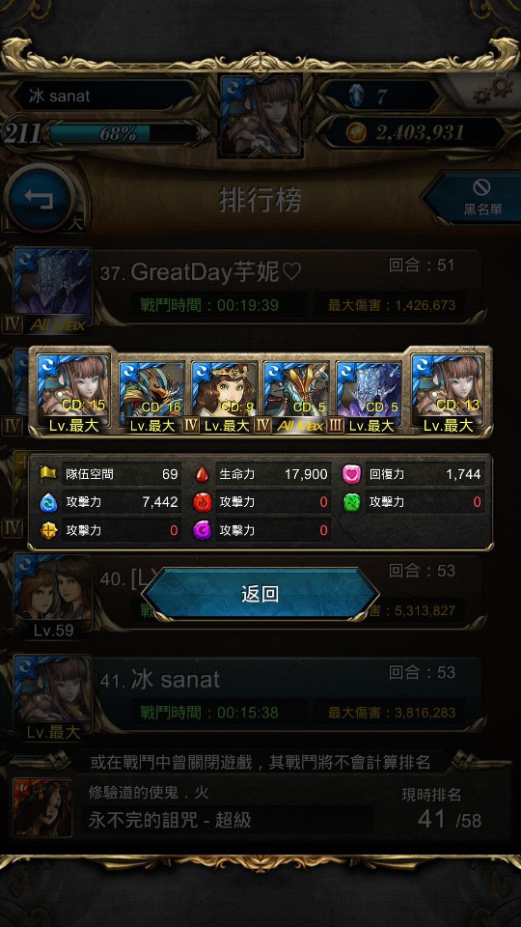Tap the 68% experience progress bar
521x927 pixels.
(x=121, y=133)
